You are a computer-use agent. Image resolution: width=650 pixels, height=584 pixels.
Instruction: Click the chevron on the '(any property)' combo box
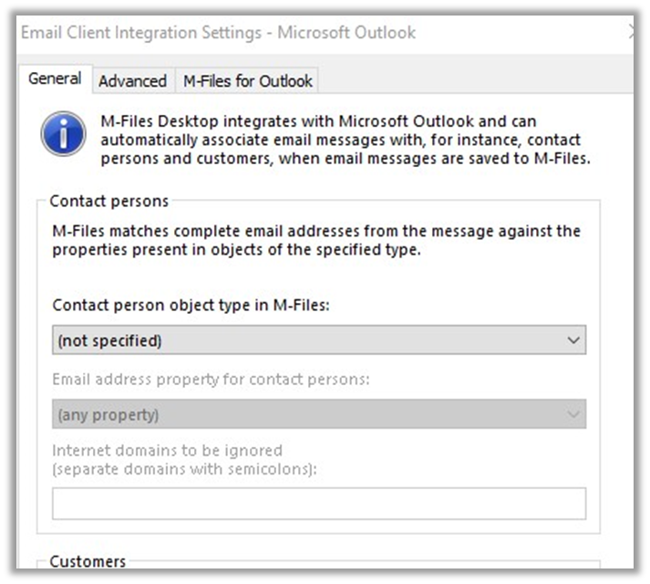coord(573,414)
